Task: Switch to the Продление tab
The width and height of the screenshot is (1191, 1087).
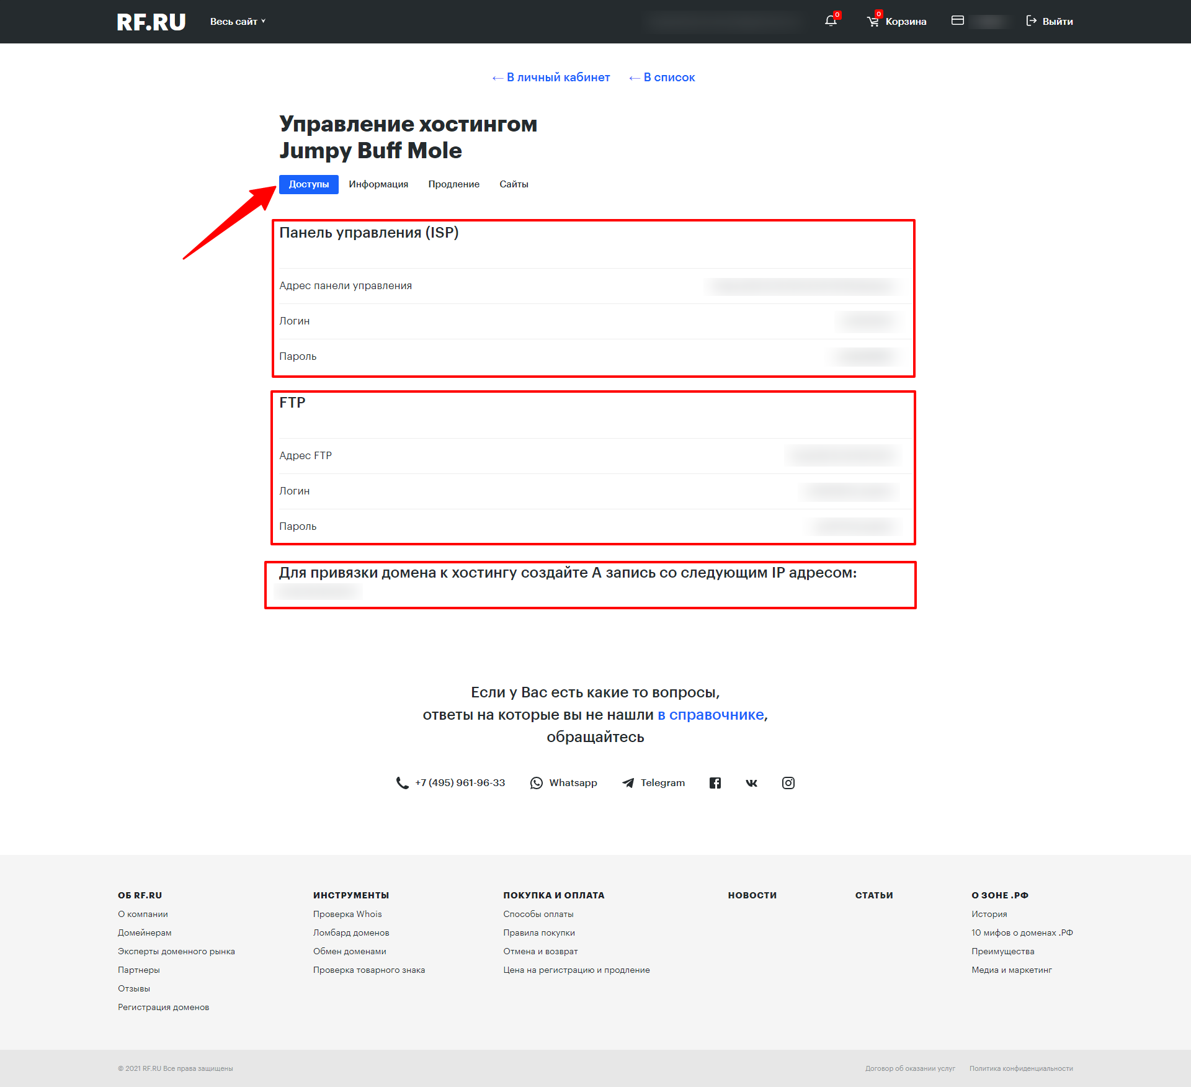Action: 453,184
